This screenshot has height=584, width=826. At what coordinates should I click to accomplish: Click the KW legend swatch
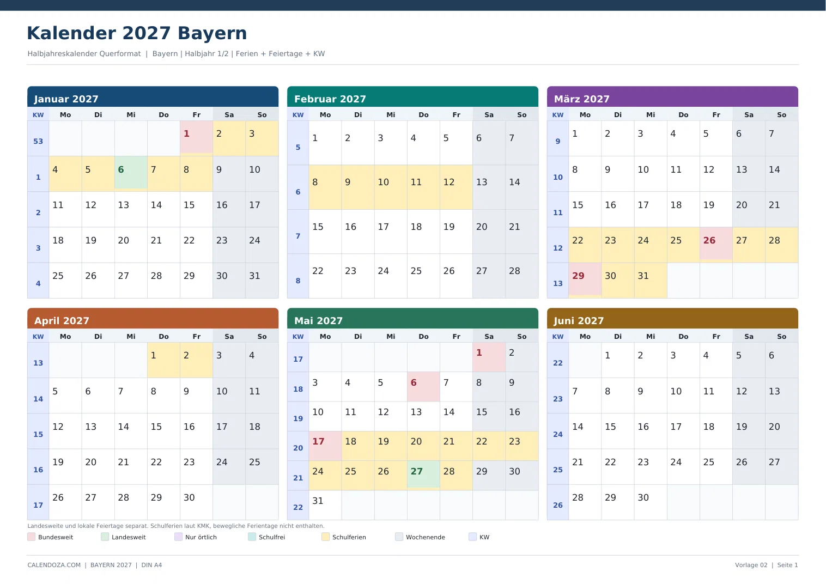[472, 537]
